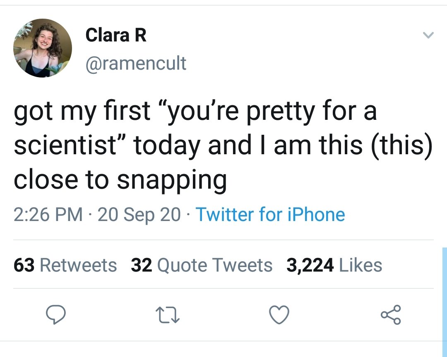
Task: View the 63 Retweets list
Action: (65, 265)
